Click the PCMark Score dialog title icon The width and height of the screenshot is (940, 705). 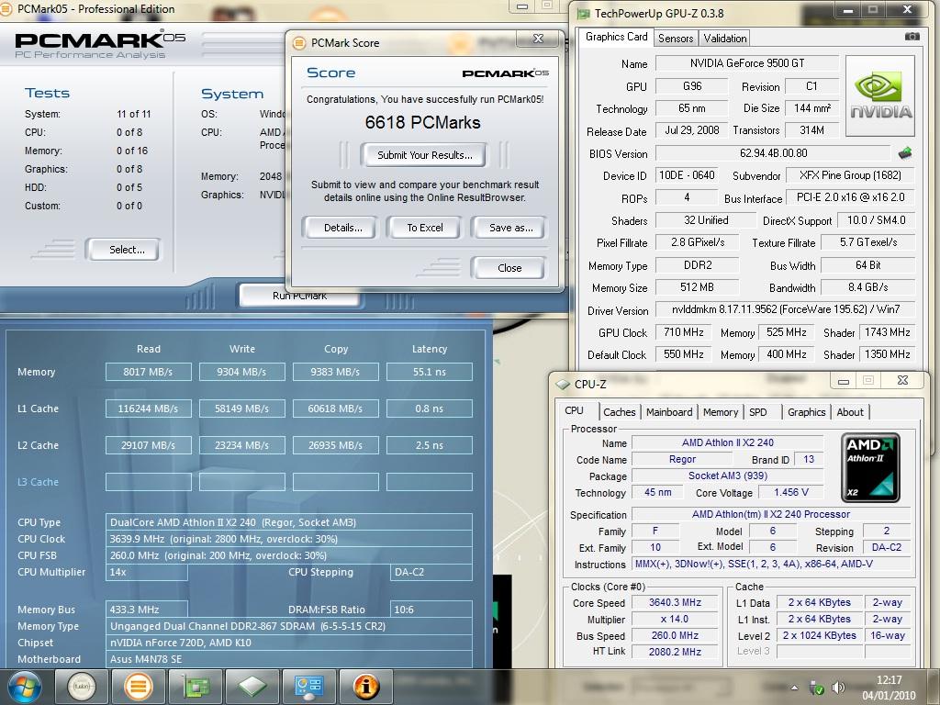298,43
